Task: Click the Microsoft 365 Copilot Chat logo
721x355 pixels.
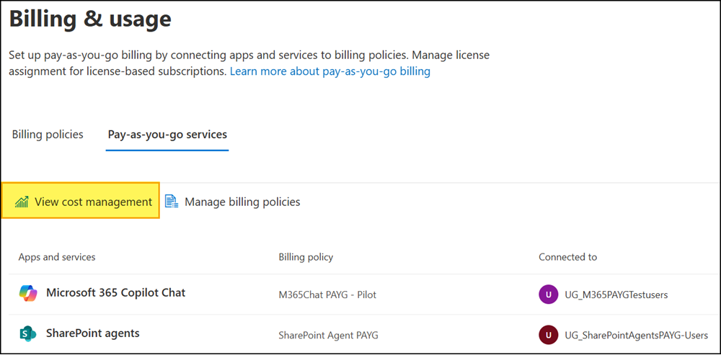Action: [28, 293]
